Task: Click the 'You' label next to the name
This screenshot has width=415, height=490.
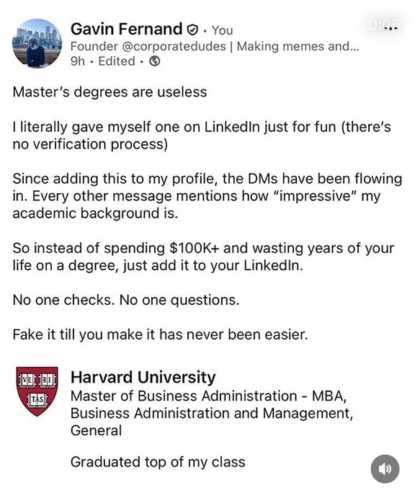Action: tap(222, 30)
